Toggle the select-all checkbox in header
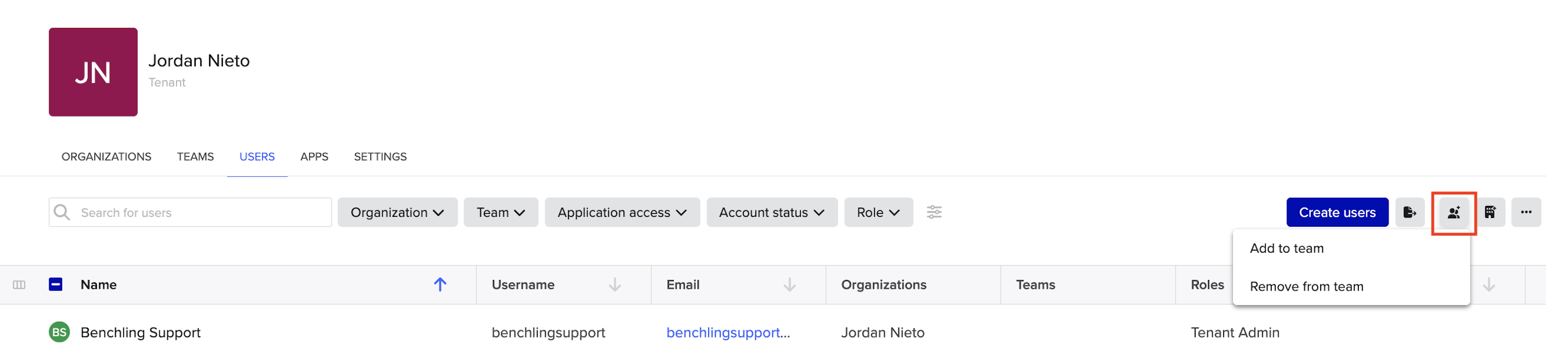The height and width of the screenshot is (356, 1546). pos(55,284)
